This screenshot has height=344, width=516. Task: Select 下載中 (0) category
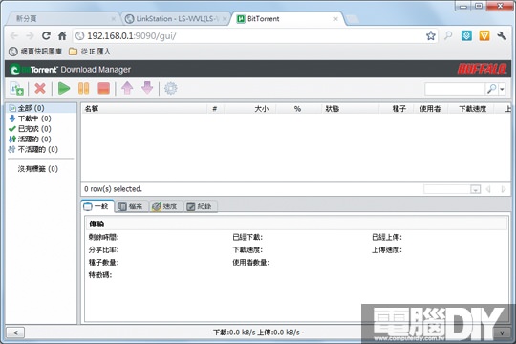[34, 118]
